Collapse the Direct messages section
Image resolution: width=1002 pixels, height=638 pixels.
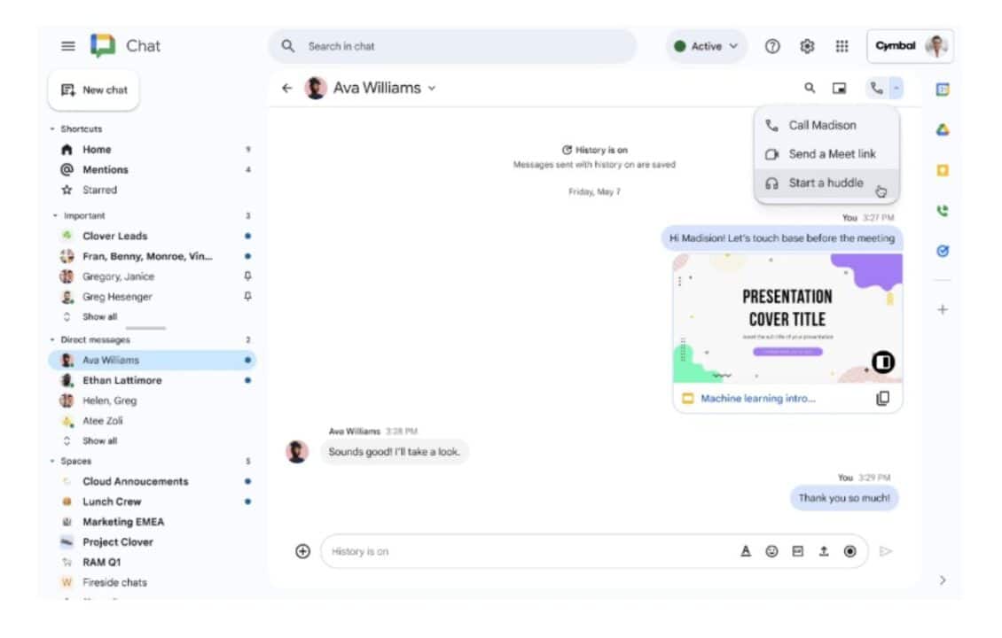click(54, 340)
